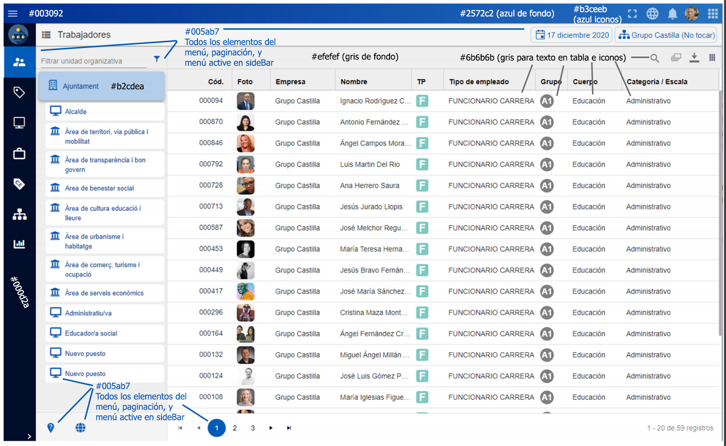Expand the sidebar with the bottom chevron
Viewport: 726px width, 446px height.
[x=29, y=436]
